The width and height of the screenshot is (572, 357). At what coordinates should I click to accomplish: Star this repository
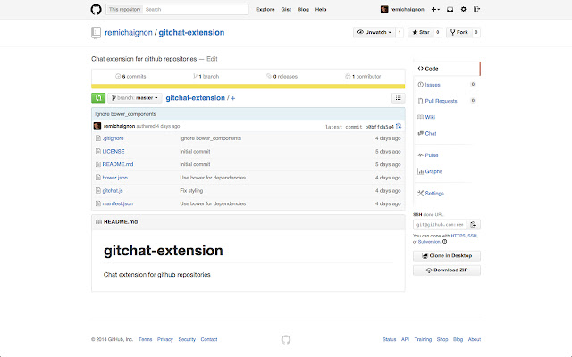point(421,32)
